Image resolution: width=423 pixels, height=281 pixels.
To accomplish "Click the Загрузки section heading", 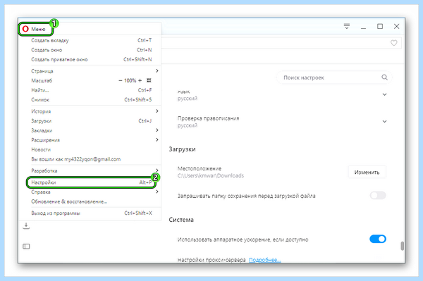I will pos(182,149).
